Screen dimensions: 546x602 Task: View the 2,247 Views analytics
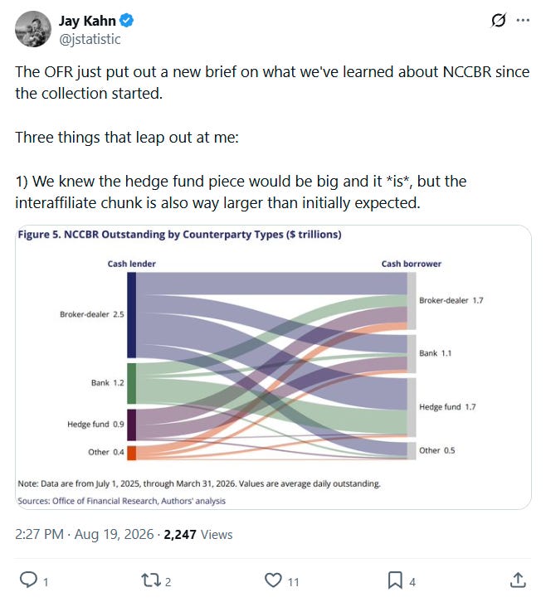pyautogui.click(x=198, y=534)
